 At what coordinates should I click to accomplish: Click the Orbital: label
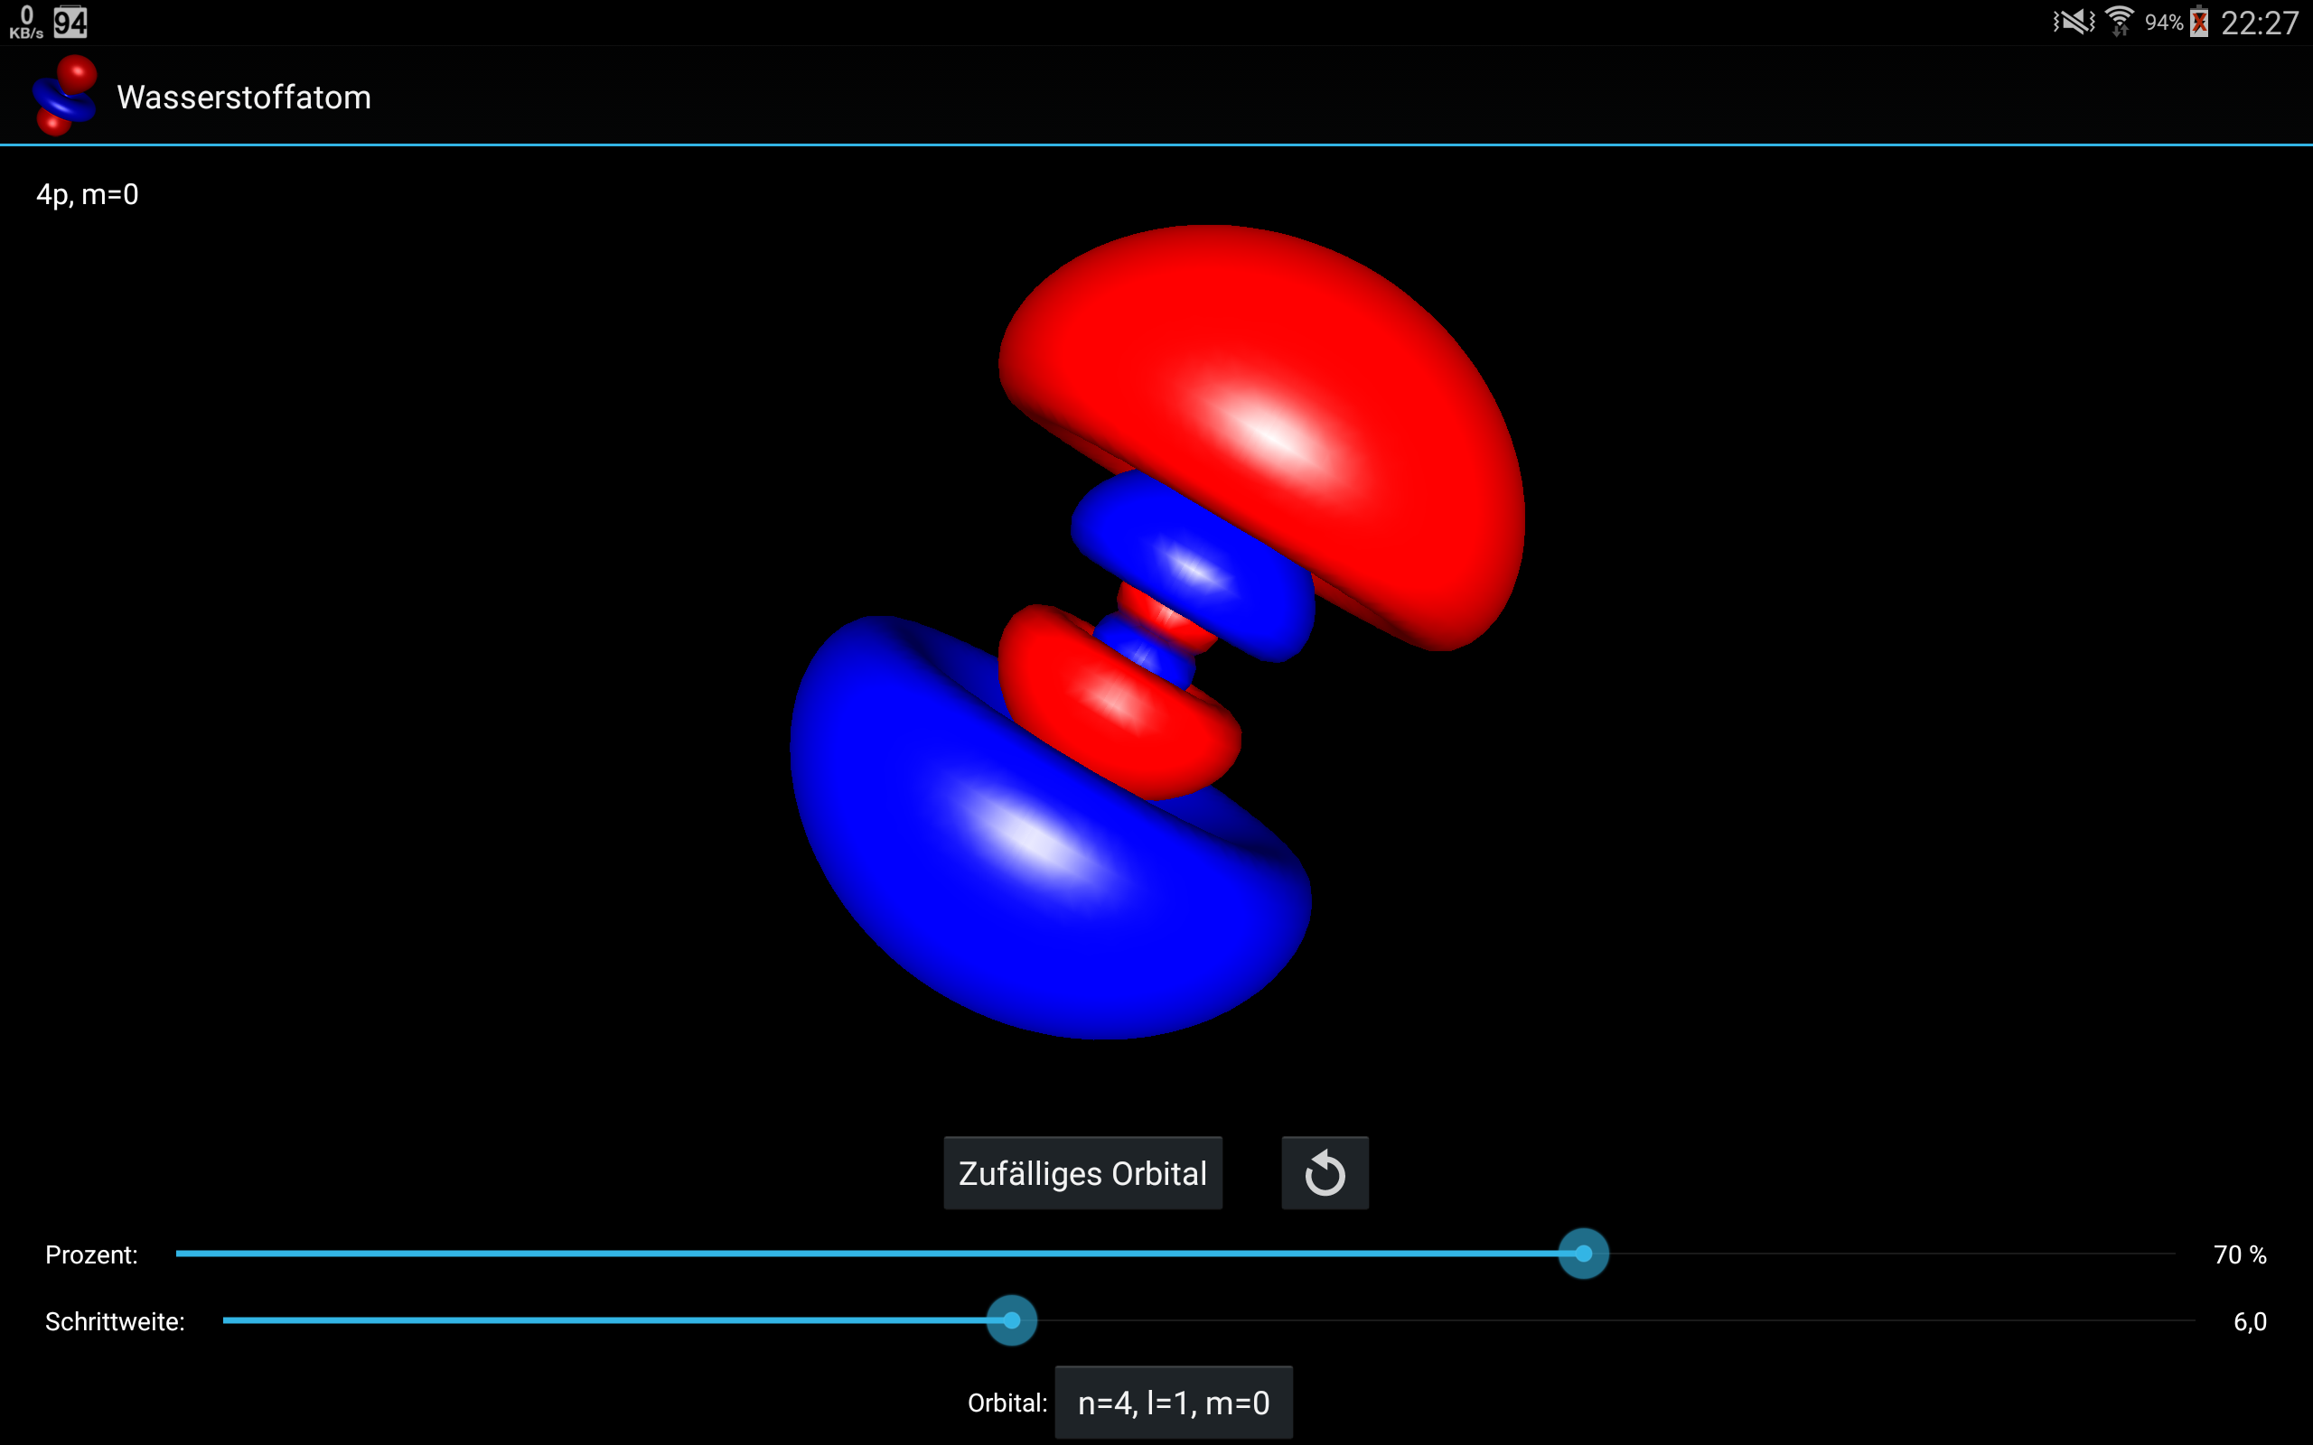click(1007, 1403)
